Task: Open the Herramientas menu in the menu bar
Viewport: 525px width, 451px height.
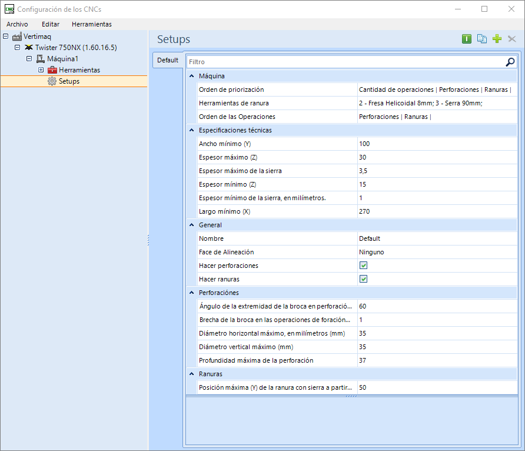Action: 92,24
